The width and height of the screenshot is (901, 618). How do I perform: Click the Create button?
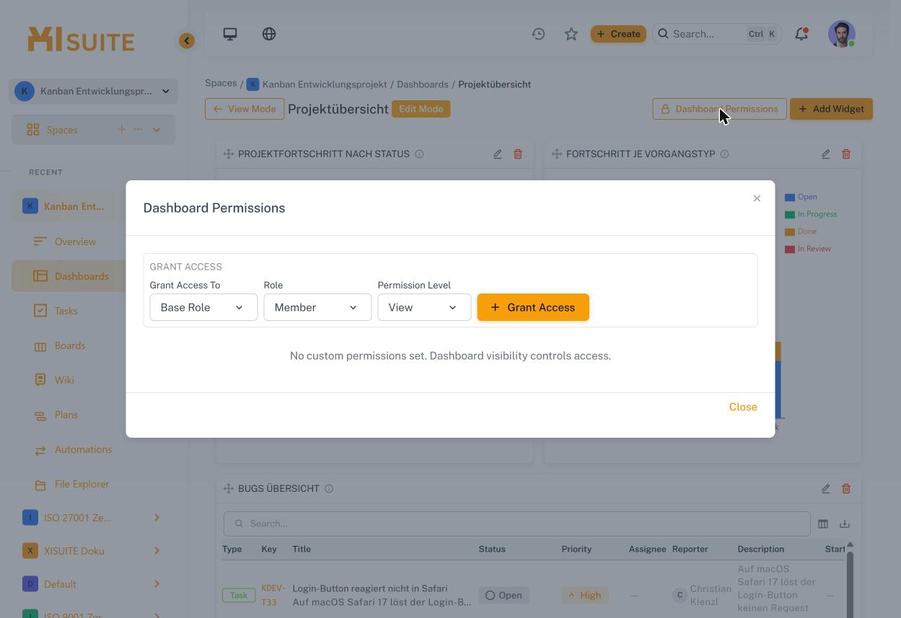click(x=618, y=34)
